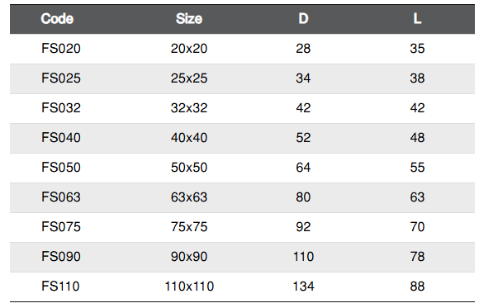Select the FS040 code cell
The width and height of the screenshot is (479, 308).
point(61,138)
